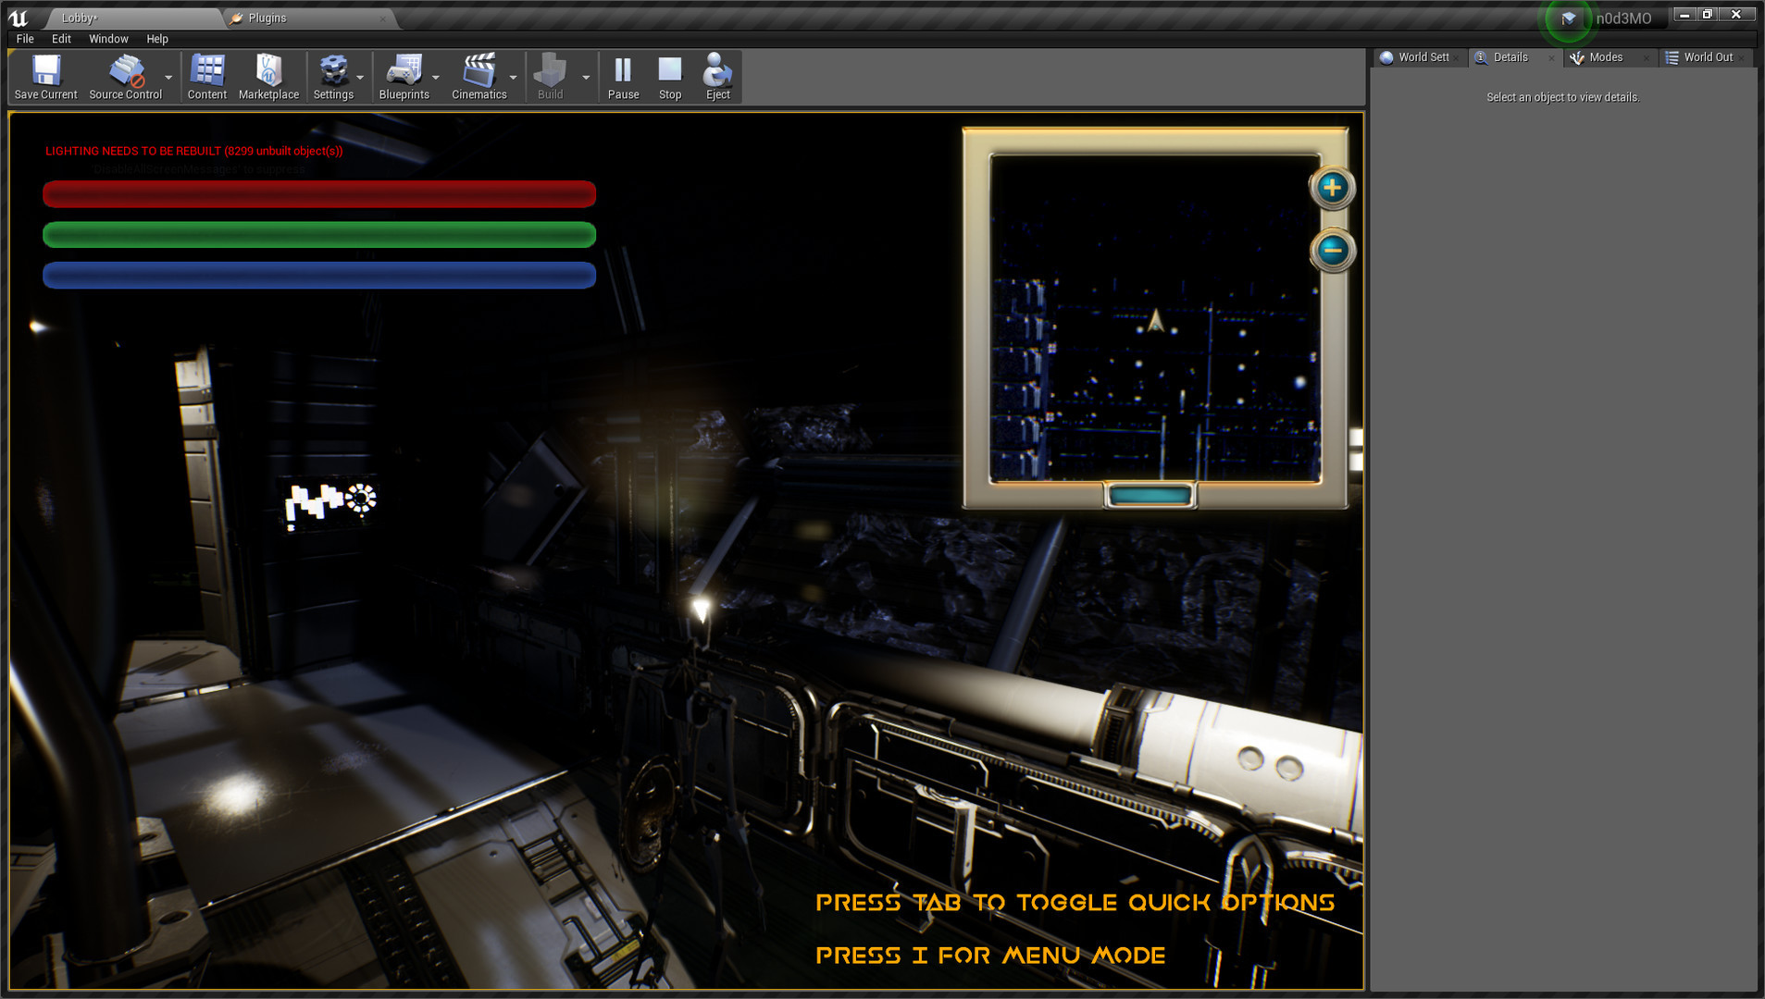1765x999 pixels.
Task: Expand the Cinematics dropdown arrow
Action: (513, 78)
